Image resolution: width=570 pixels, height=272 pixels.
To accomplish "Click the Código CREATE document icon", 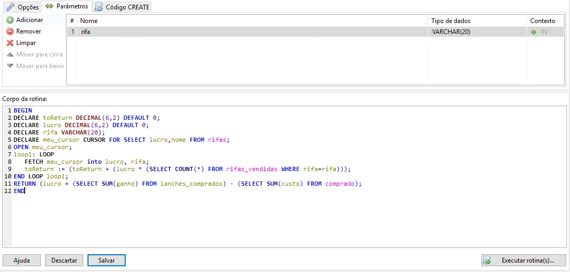I will (98, 7).
